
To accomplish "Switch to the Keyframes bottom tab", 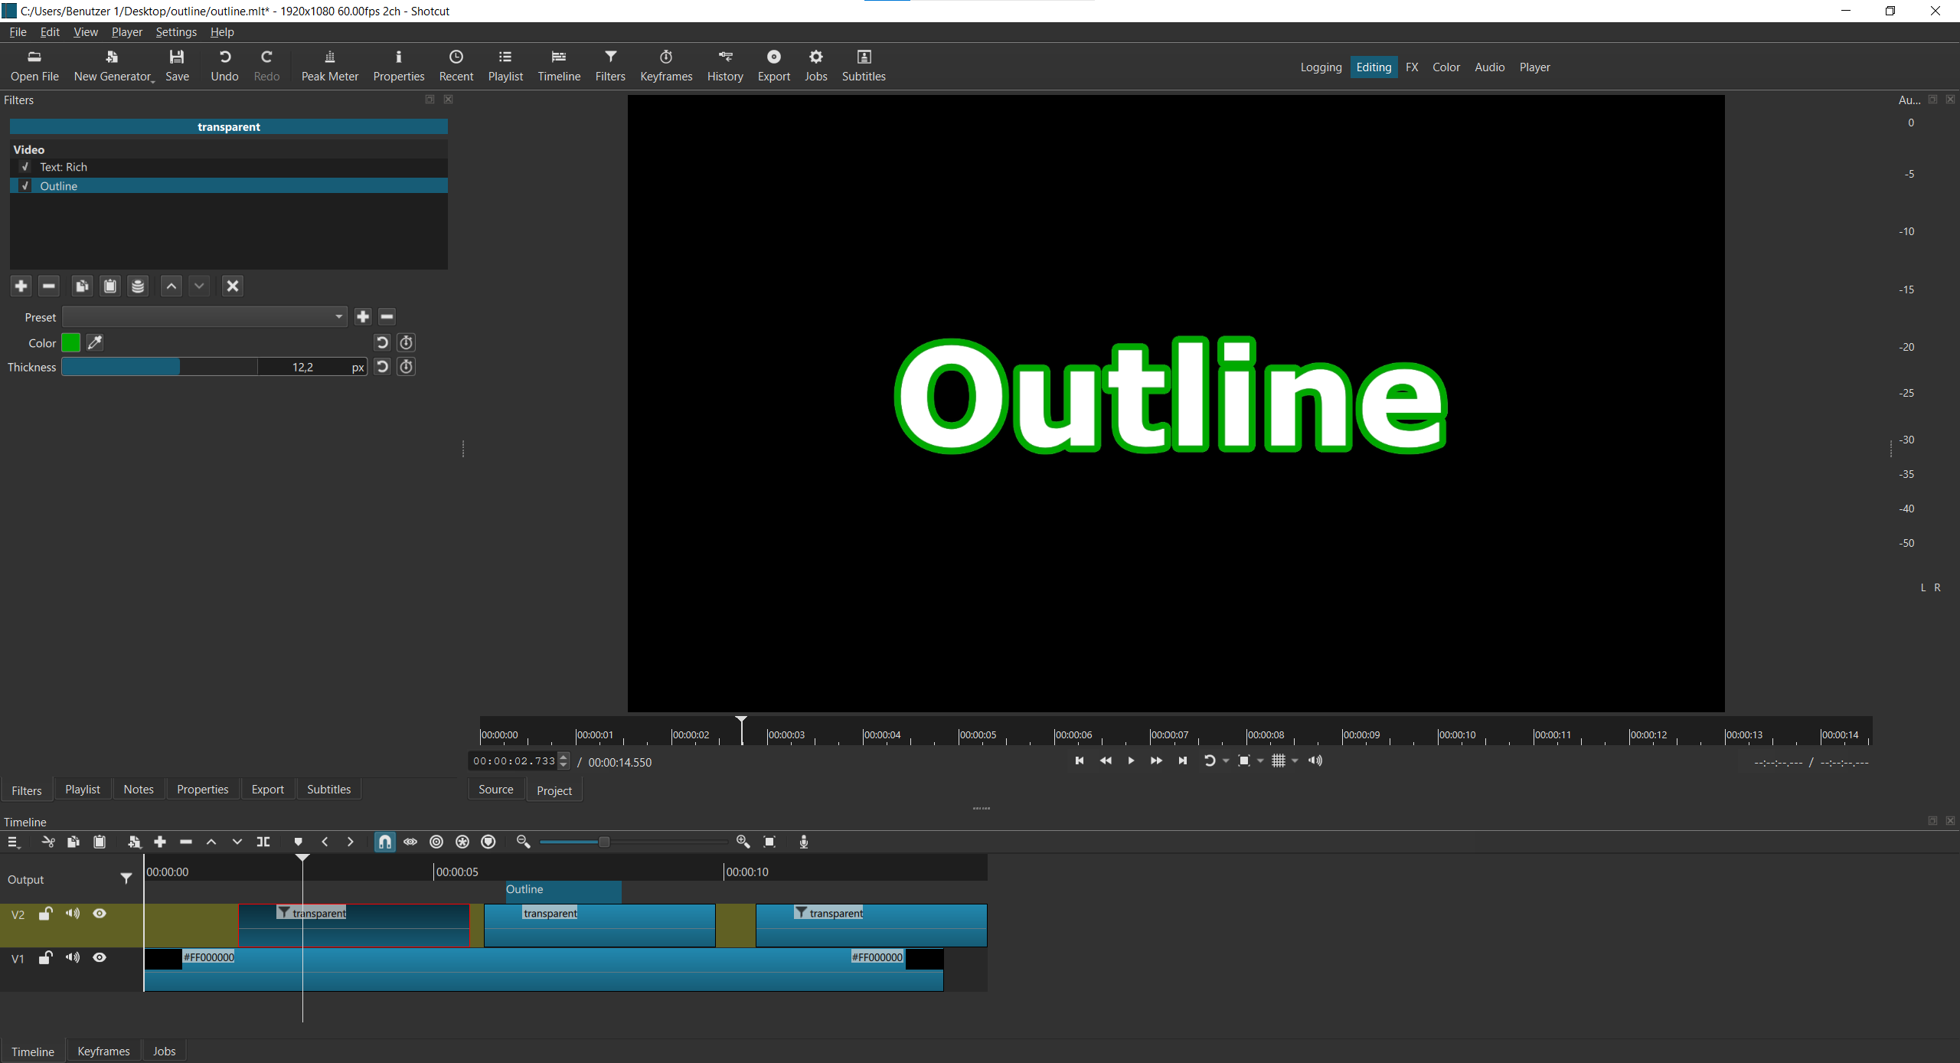I will [x=103, y=1051].
